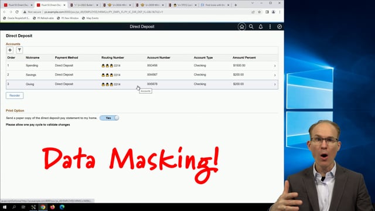The width and height of the screenshot is (375, 211).
Task: Toggle the paper copy Yes switch
Action: [x=110, y=118]
